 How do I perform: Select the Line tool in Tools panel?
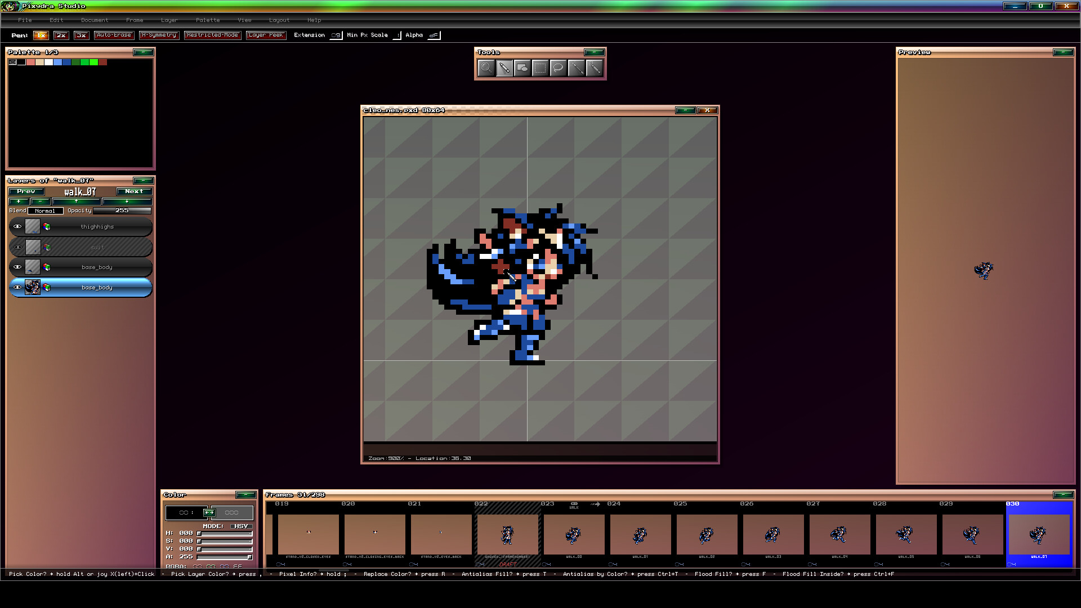point(576,68)
